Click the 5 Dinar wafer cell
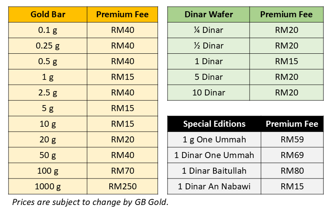This screenshot has width=330, height=213. click(x=209, y=77)
